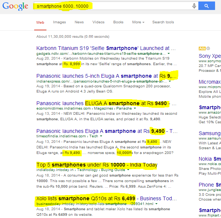Open the Videos tab
The image size is (221, 218).
98,22
